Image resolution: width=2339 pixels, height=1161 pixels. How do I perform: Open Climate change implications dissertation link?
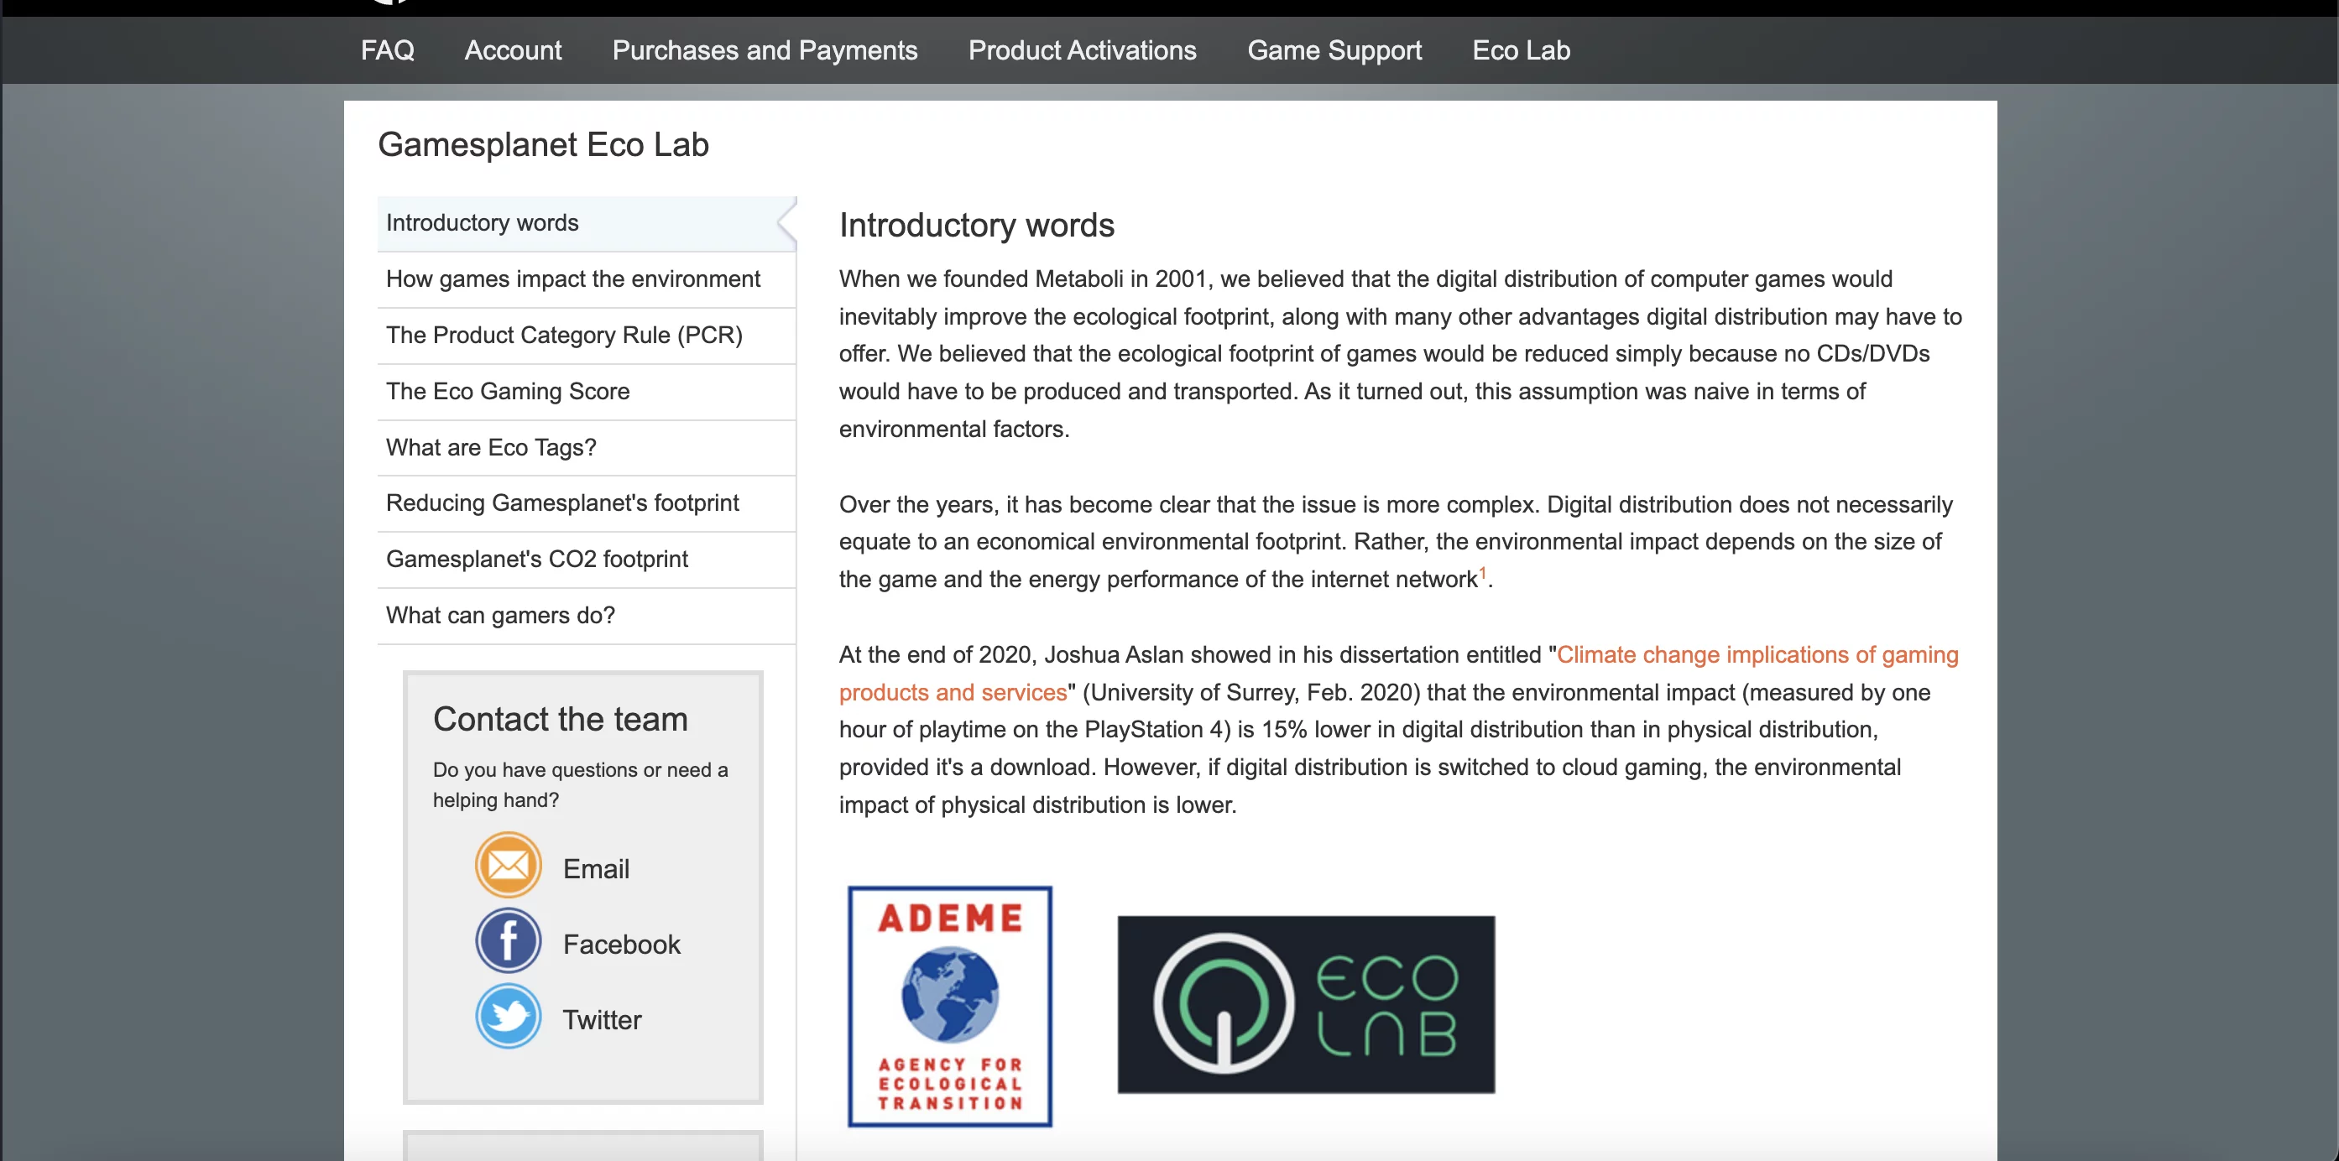pyautogui.click(x=1756, y=654)
